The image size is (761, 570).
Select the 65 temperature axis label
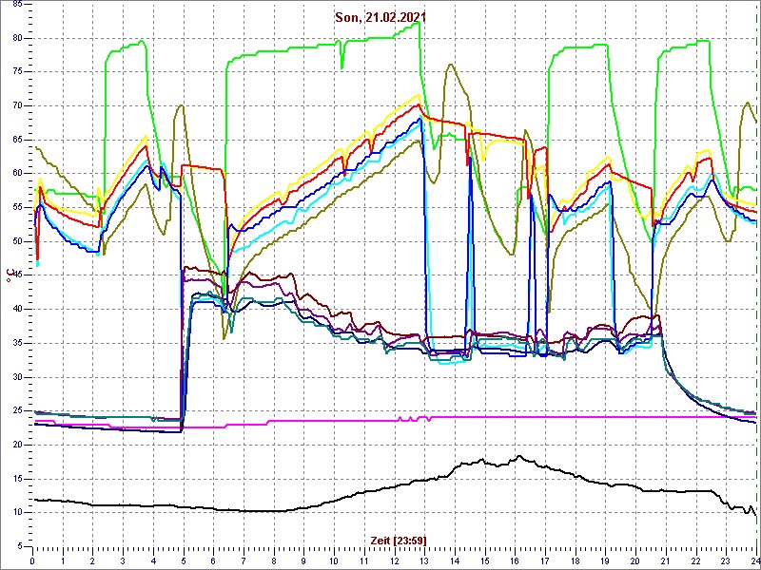point(16,140)
